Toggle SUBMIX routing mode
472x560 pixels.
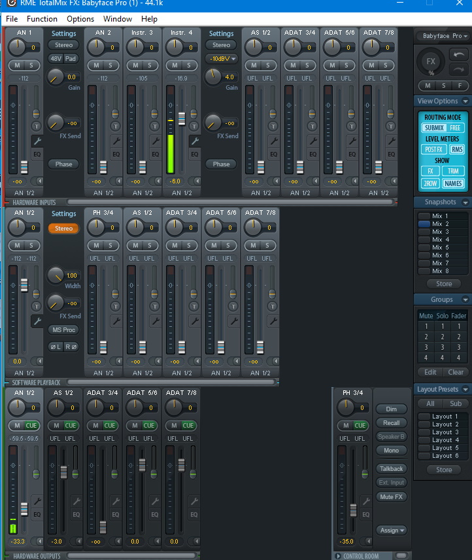pyautogui.click(x=434, y=128)
